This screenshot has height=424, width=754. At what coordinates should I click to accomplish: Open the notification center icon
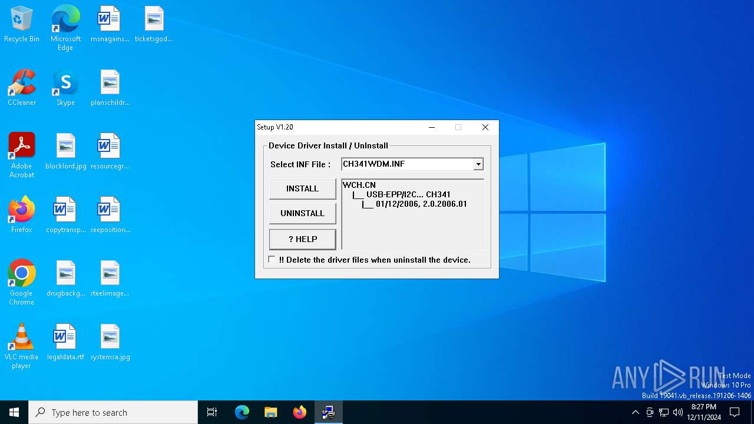(x=735, y=412)
